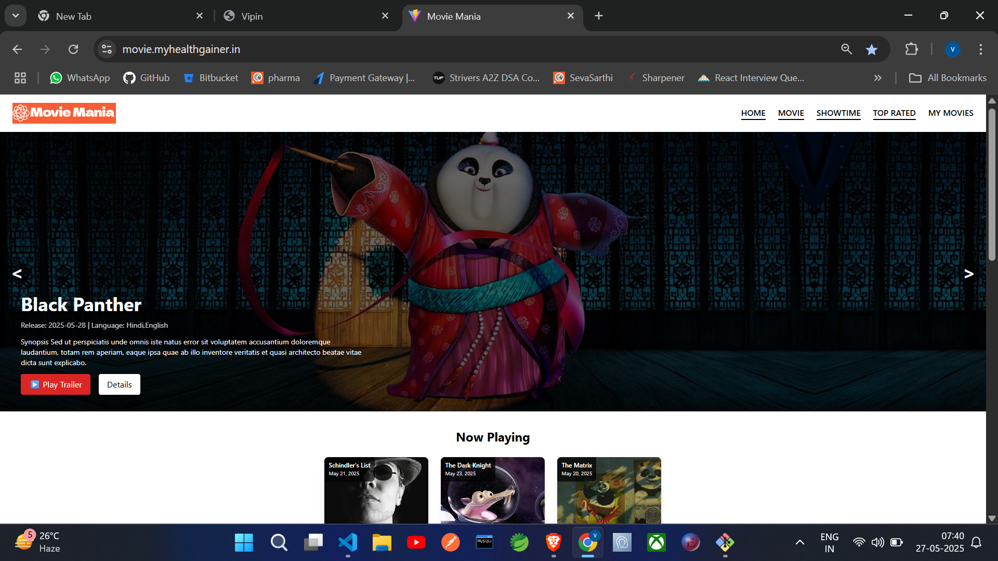This screenshot has width=998, height=561.
Task: Open the pharma bookmark
Action: coord(275,78)
